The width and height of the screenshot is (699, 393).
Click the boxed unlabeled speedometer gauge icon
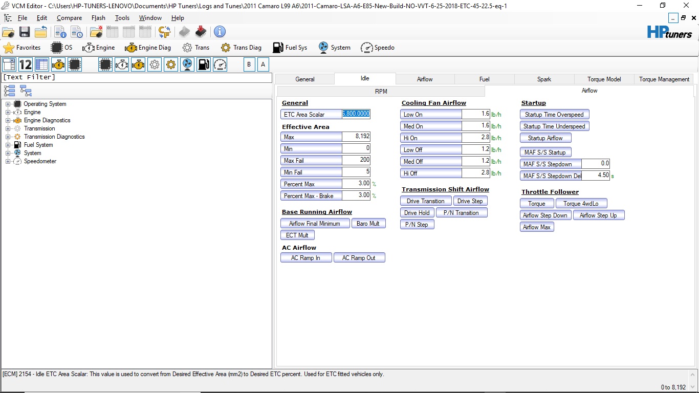pyautogui.click(x=220, y=64)
